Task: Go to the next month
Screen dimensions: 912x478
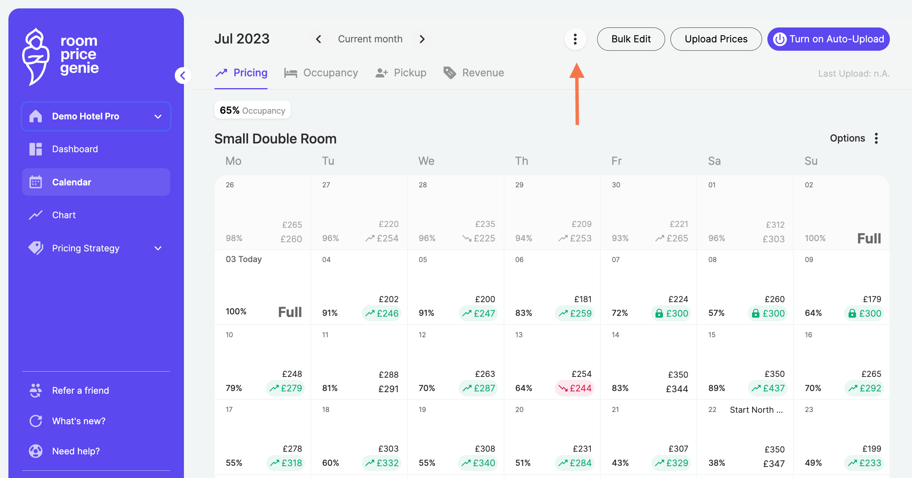Action: (x=422, y=39)
